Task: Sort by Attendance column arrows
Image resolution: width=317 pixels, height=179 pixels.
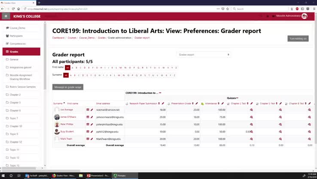Action: 219,103
